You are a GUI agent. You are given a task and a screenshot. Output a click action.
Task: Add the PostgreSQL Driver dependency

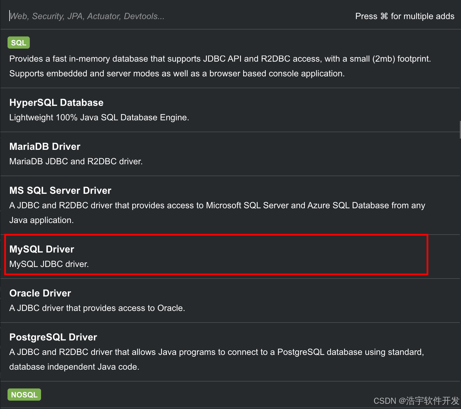230,352
